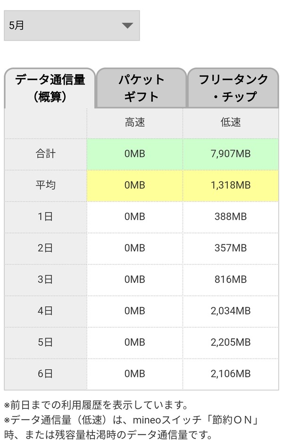Click the 1日 row label

(x=45, y=216)
